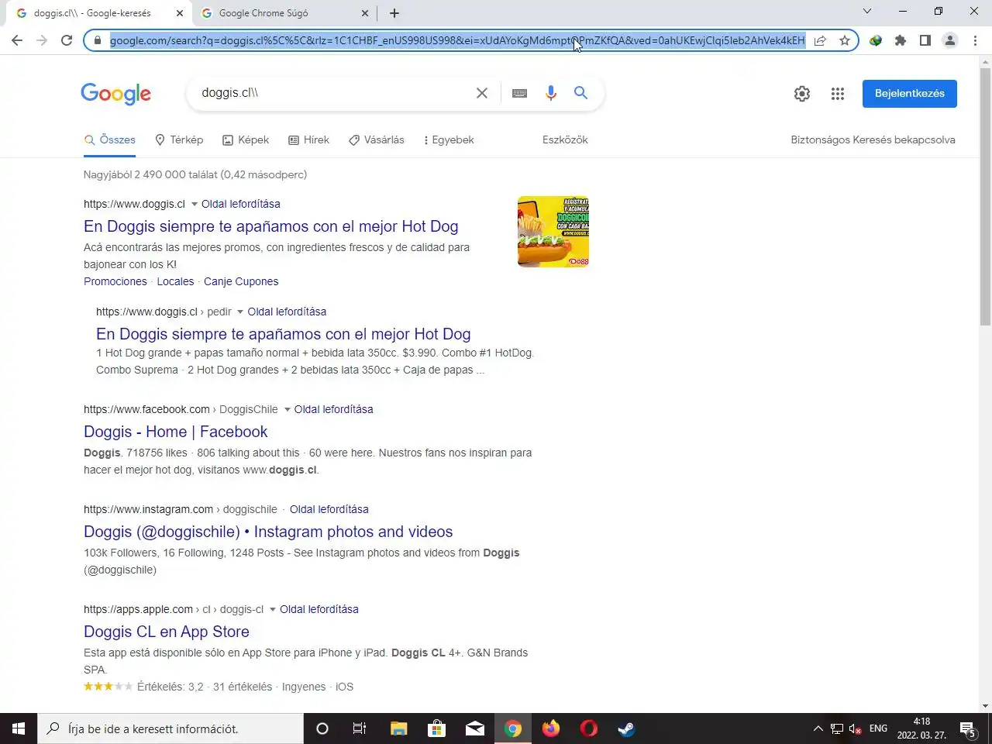This screenshot has width=992, height=744.
Task: Click Biztonságos Keresés bekapcsolva SafeSearch label
Action: pos(873,140)
